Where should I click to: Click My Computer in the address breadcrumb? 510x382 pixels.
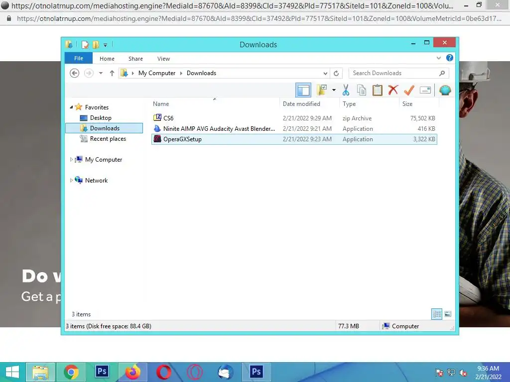(157, 73)
